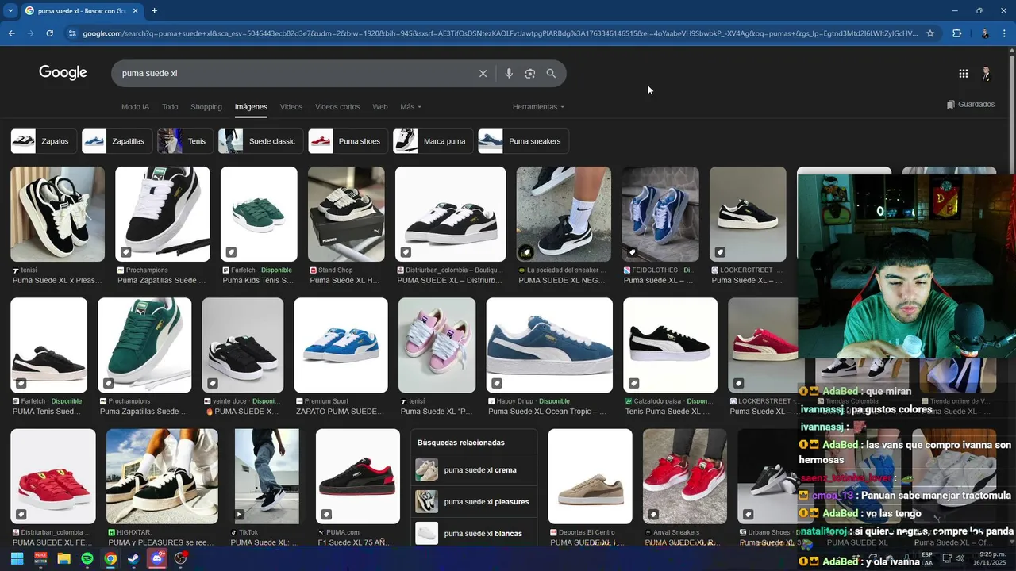Open a new browser tab
The width and height of the screenshot is (1016, 571).
pos(154,11)
